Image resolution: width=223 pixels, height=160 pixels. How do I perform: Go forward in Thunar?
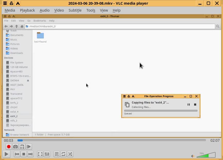click(x=11, y=26)
